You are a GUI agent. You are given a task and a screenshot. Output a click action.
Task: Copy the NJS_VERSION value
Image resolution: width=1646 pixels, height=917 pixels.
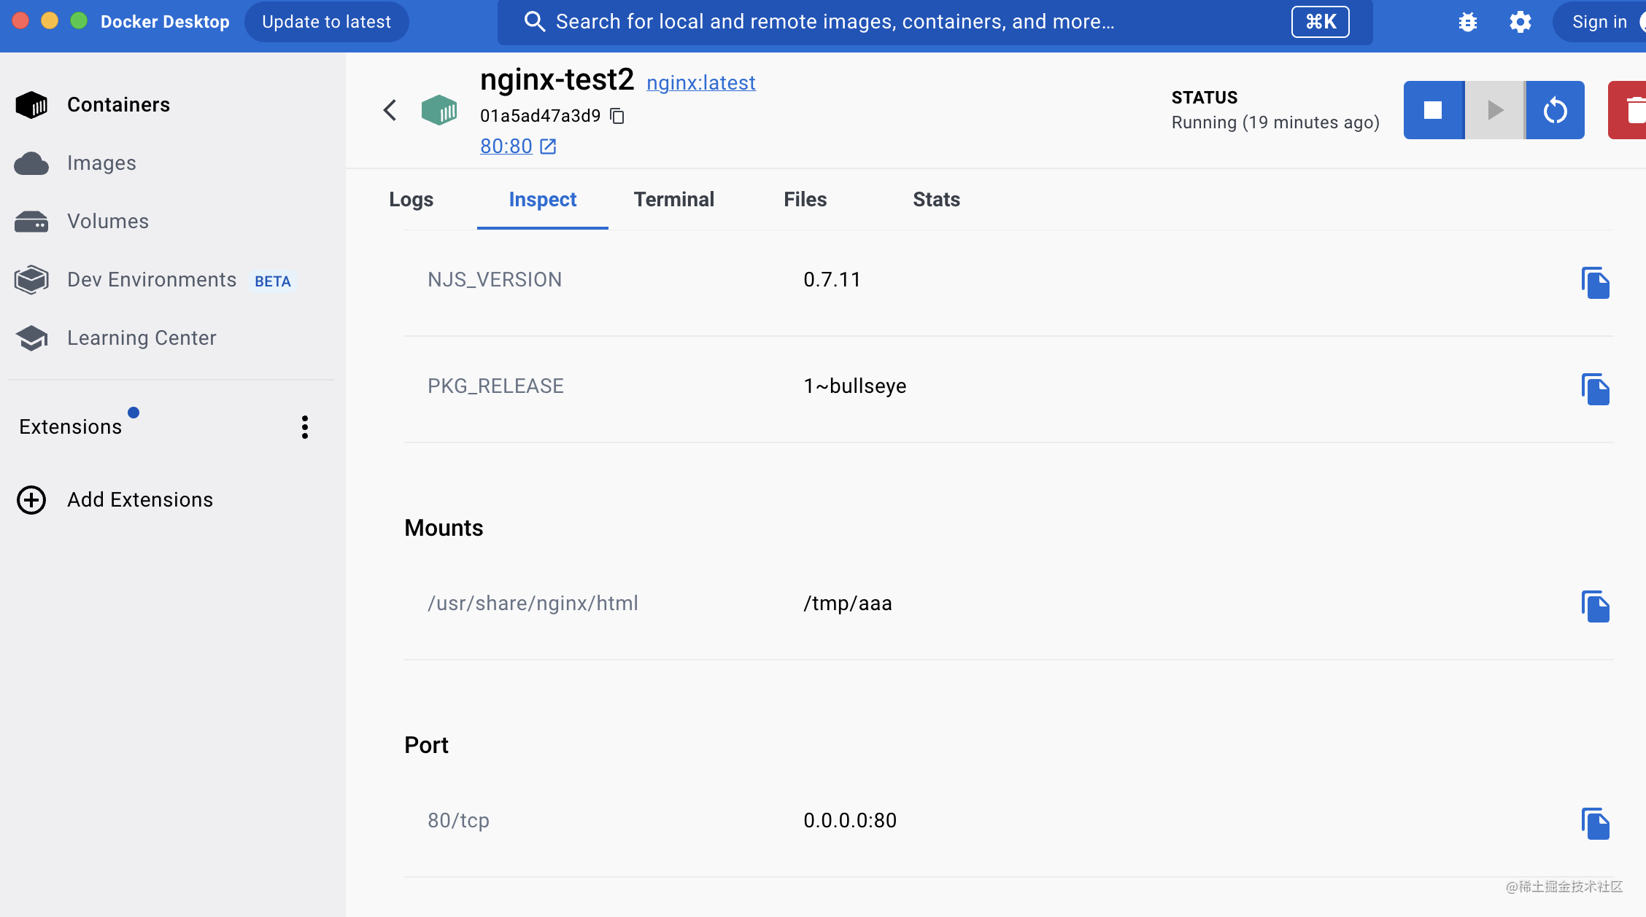coord(1596,283)
